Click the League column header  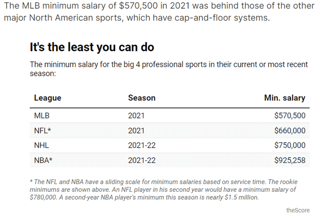pyautogui.click(x=48, y=98)
